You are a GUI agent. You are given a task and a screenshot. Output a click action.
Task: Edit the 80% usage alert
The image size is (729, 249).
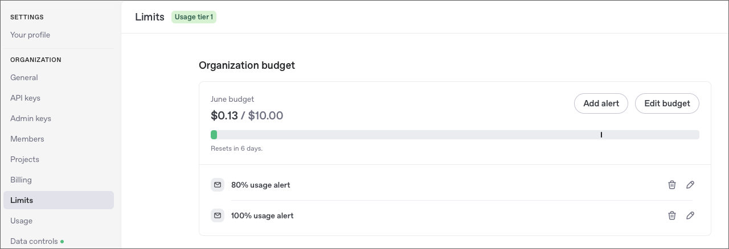coord(690,185)
